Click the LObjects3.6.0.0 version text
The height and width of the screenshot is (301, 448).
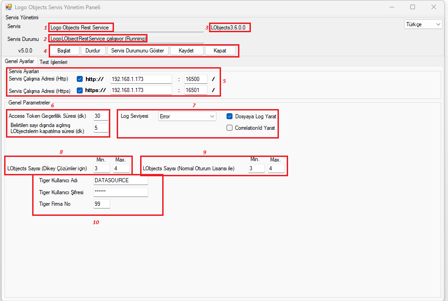pyautogui.click(x=228, y=28)
